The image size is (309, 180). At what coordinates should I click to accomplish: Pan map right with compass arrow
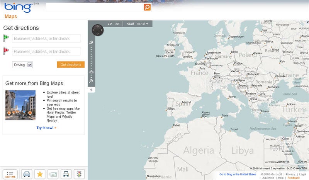(102, 30)
